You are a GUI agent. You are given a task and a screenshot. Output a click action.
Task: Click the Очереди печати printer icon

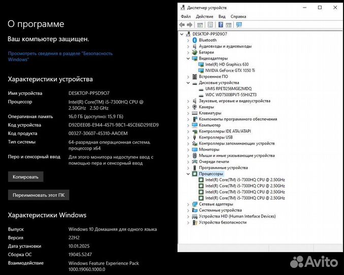pyautogui.click(x=195, y=161)
